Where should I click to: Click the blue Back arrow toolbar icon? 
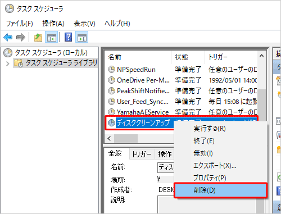(8, 38)
